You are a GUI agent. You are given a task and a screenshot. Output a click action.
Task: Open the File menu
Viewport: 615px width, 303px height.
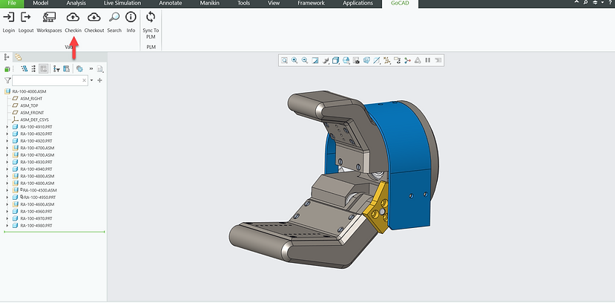click(12, 4)
